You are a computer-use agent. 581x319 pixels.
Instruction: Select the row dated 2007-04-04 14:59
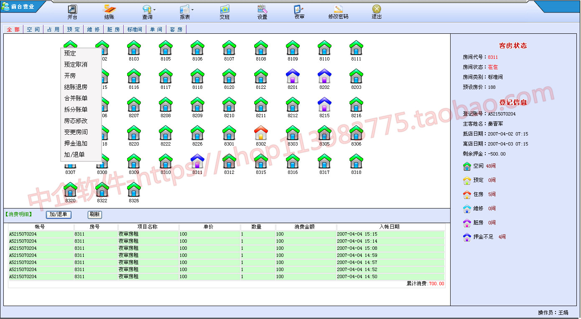pos(226,255)
